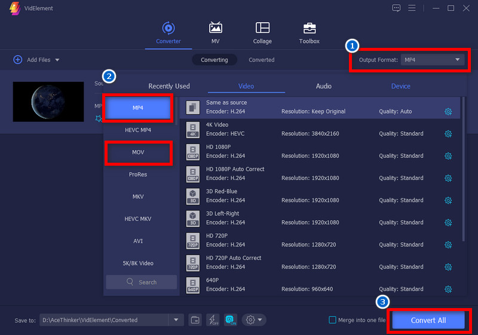Click the Earth video thumbnail

48,102
